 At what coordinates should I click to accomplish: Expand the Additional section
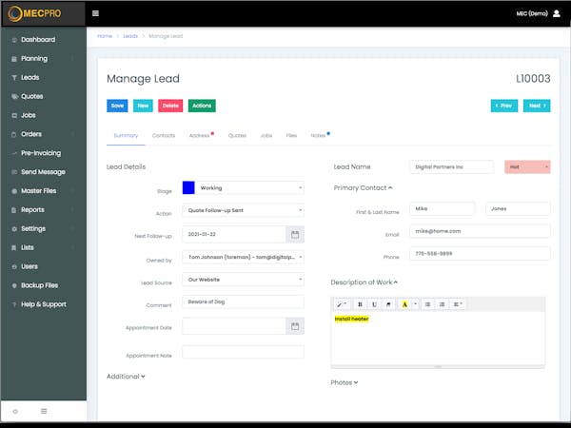click(126, 377)
